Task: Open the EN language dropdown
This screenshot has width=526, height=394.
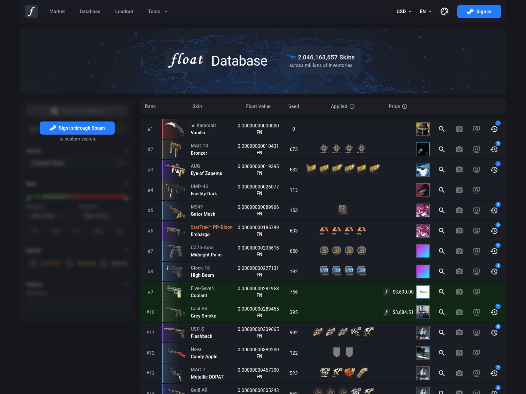Action: pos(426,11)
